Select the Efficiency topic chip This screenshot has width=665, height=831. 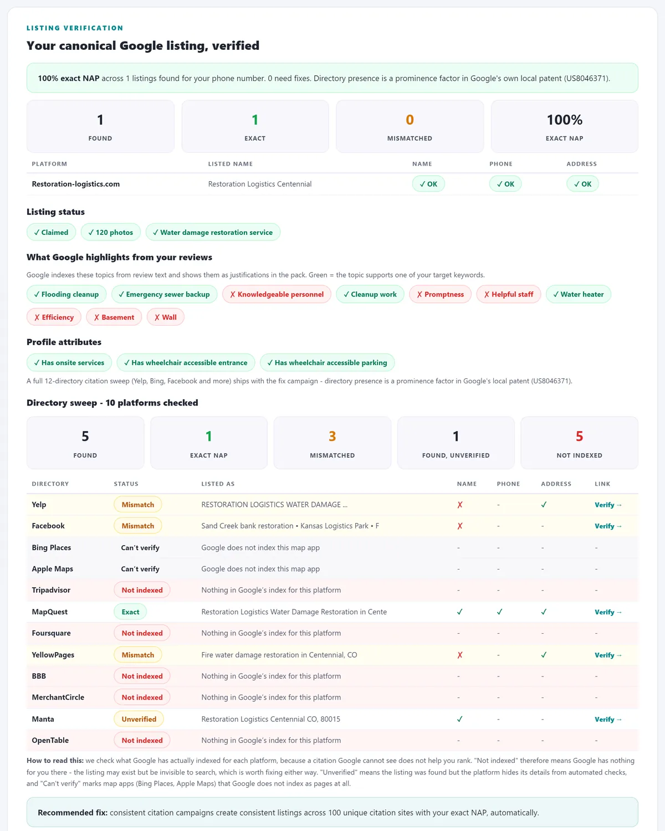pos(54,317)
